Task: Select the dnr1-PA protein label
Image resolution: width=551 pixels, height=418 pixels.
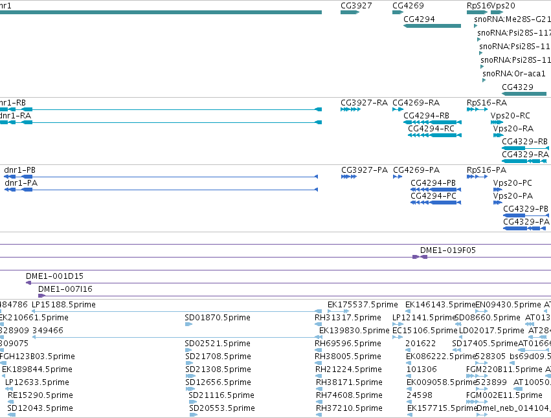Action: (21, 183)
